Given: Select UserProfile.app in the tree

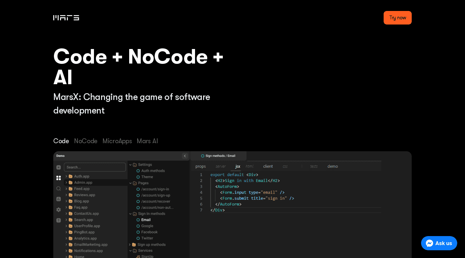Looking at the screenshot, I should point(87,226).
